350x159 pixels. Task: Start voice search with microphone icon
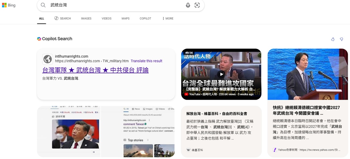[x=188, y=5]
